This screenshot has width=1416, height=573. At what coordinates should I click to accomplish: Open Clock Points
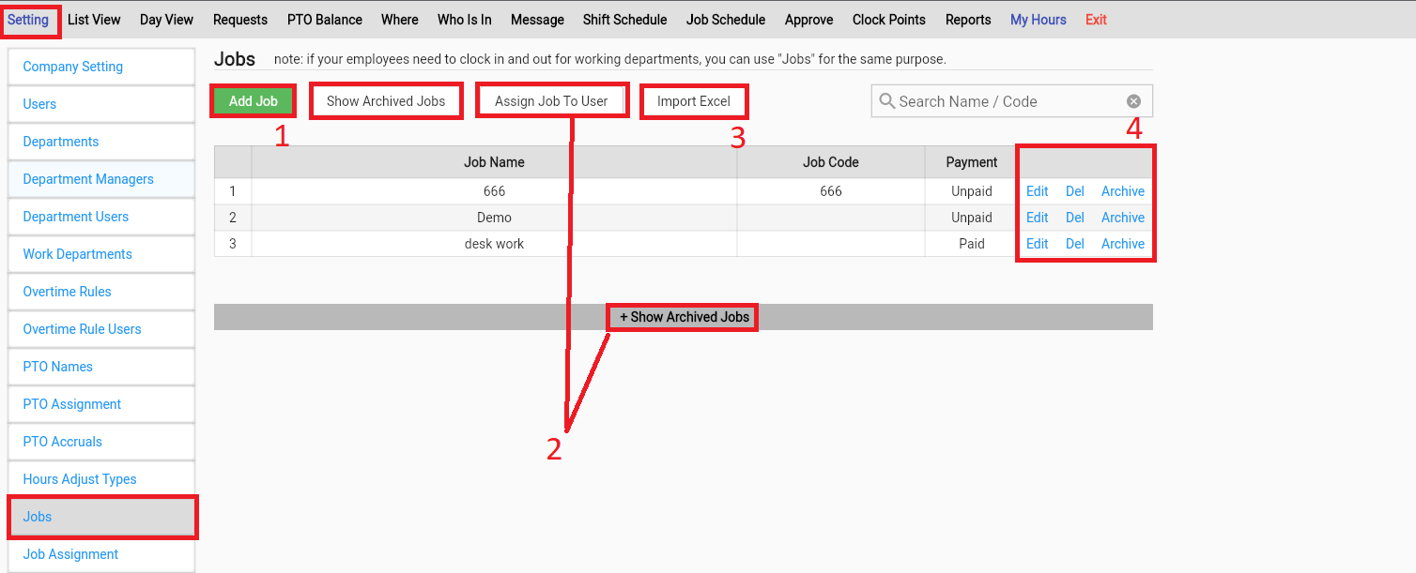[889, 20]
